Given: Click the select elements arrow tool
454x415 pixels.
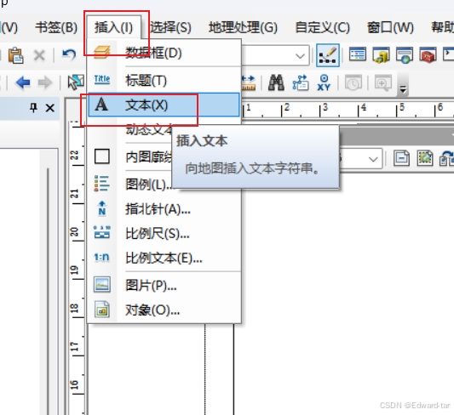Looking at the screenshot, I should 76,82.
